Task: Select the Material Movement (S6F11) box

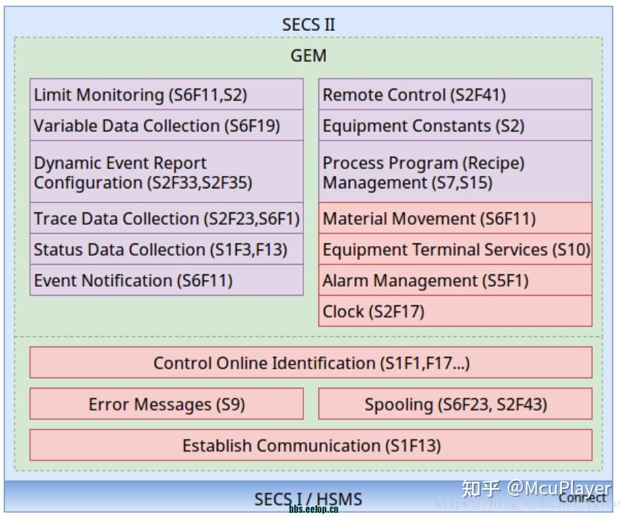Action: [455, 218]
